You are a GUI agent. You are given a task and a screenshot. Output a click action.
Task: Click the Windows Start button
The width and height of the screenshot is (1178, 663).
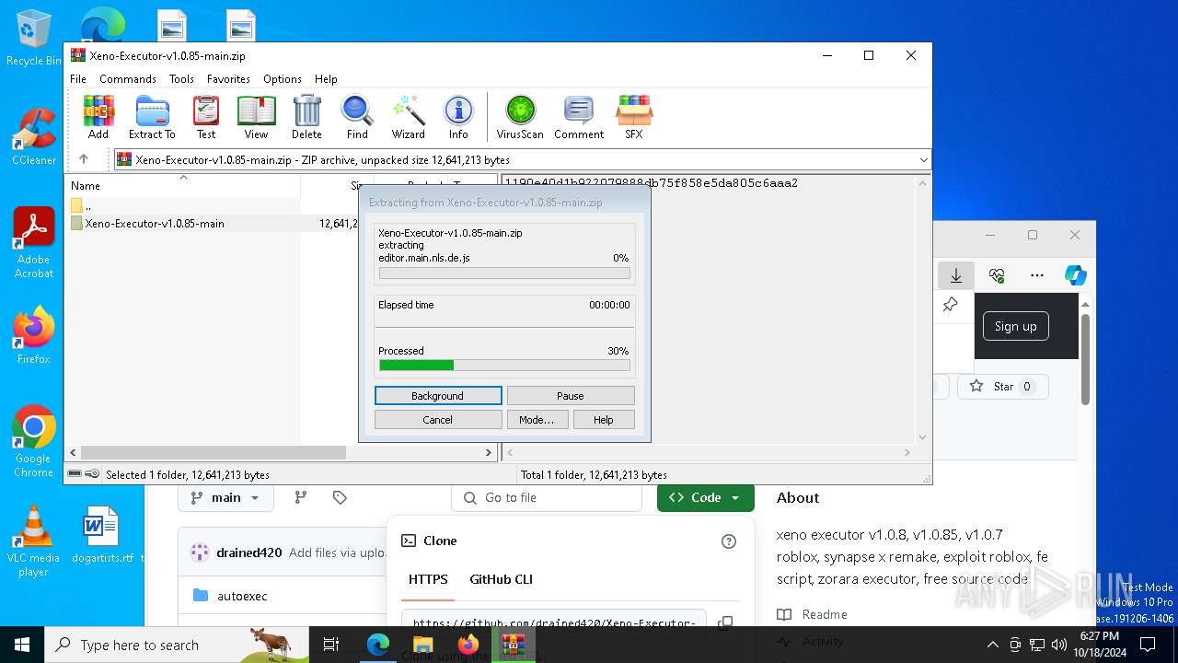coord(22,645)
